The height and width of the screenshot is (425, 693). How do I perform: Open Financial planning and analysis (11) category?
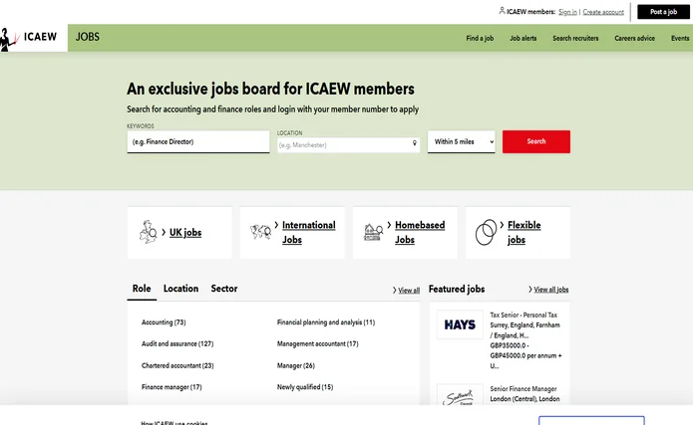326,322
